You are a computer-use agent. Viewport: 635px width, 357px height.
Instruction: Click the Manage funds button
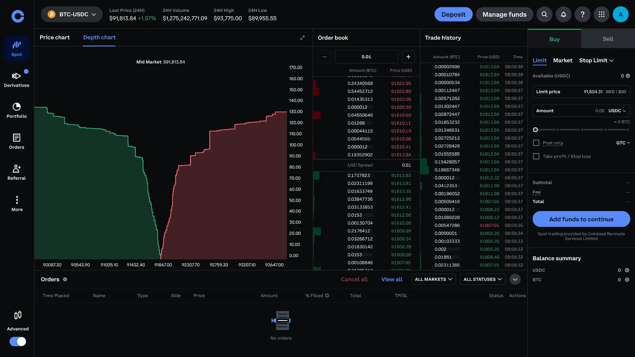click(504, 14)
